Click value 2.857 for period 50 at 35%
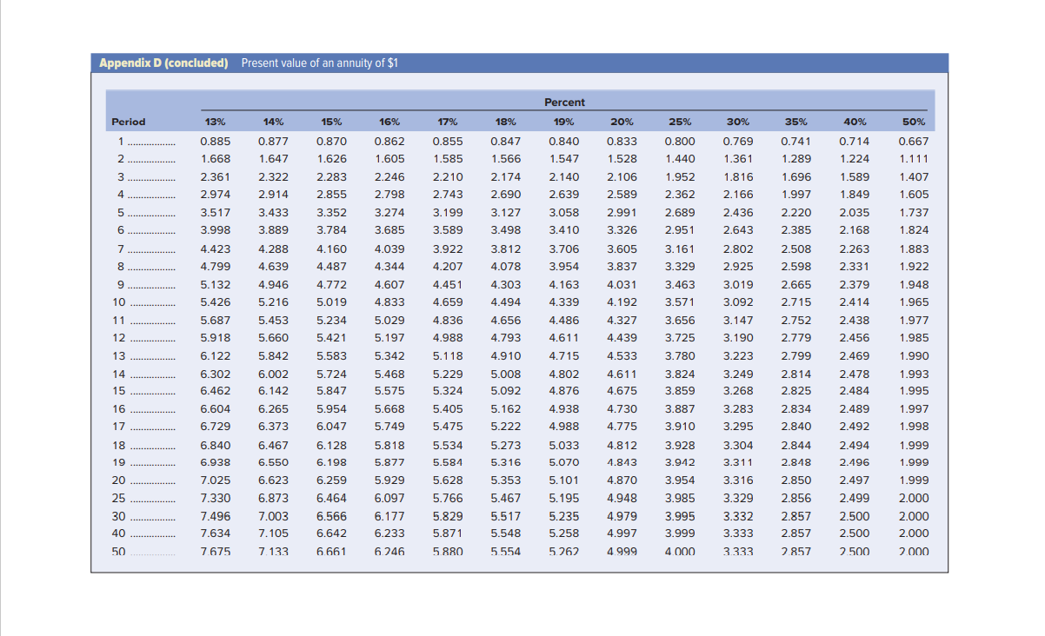Viewport: 1045px width, 636px height. tap(796, 552)
